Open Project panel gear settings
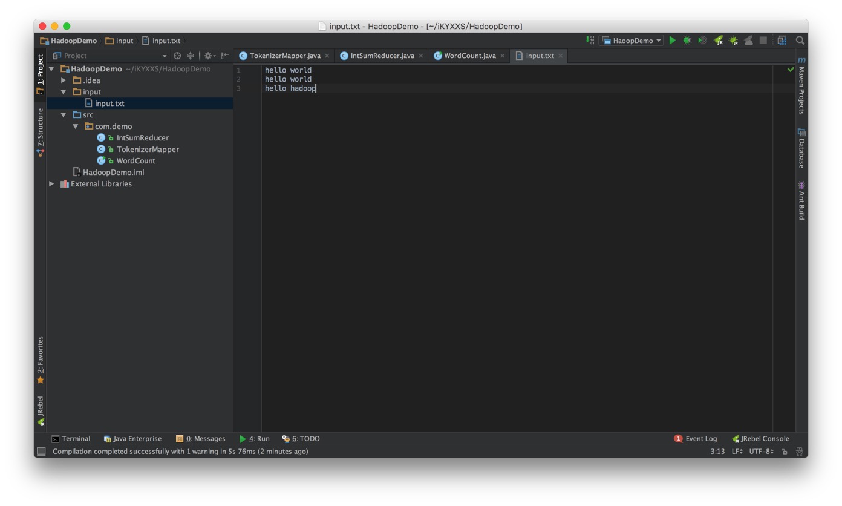Screen dimensions: 842x506 click(209, 56)
